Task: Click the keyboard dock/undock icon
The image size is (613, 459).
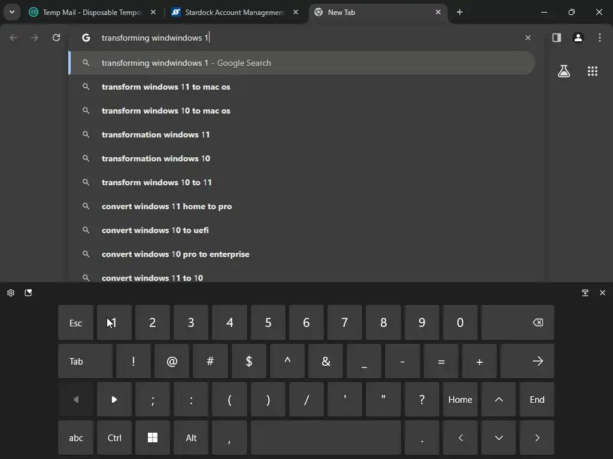Action: [x=585, y=293]
